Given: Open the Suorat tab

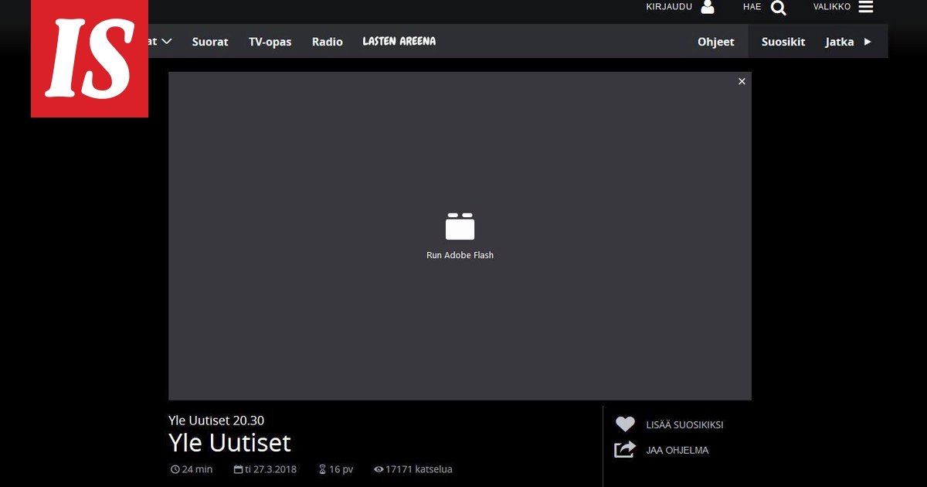Looking at the screenshot, I should [x=210, y=42].
